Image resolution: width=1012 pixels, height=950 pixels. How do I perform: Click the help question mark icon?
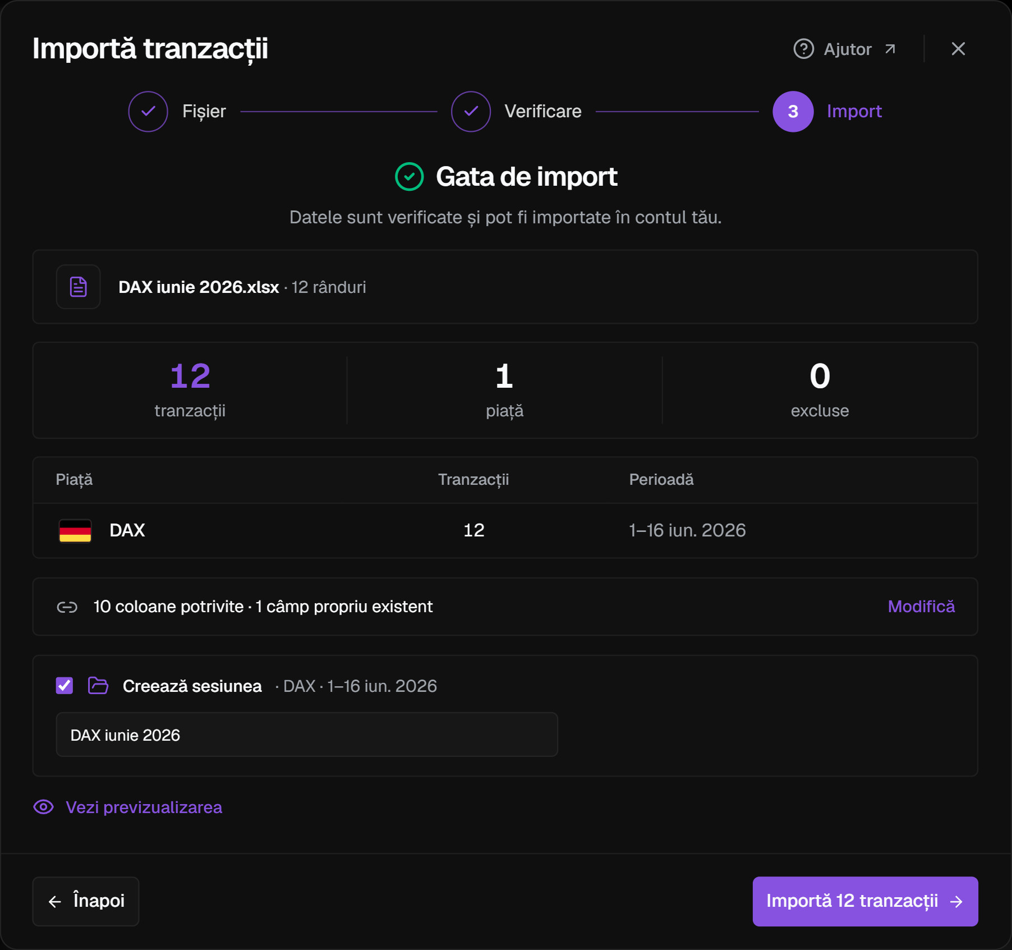click(x=803, y=49)
